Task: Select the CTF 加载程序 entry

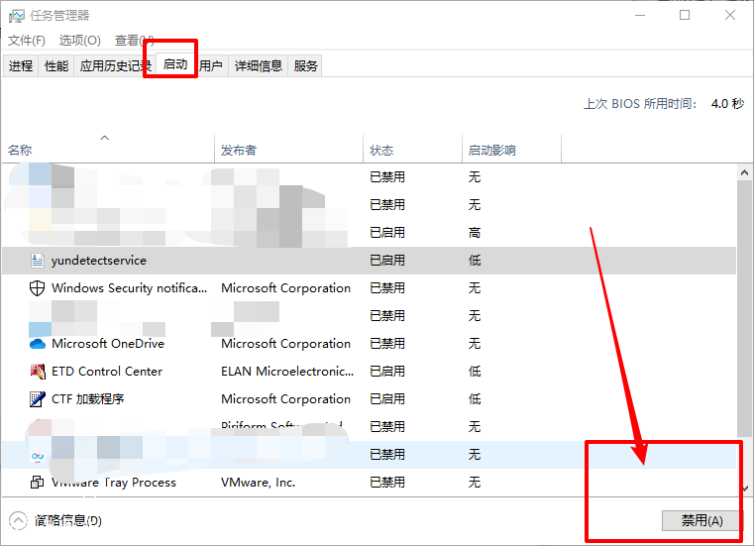Action: coord(87,399)
